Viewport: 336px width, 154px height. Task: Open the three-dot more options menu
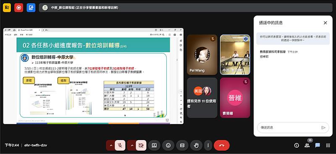[x=208, y=146]
